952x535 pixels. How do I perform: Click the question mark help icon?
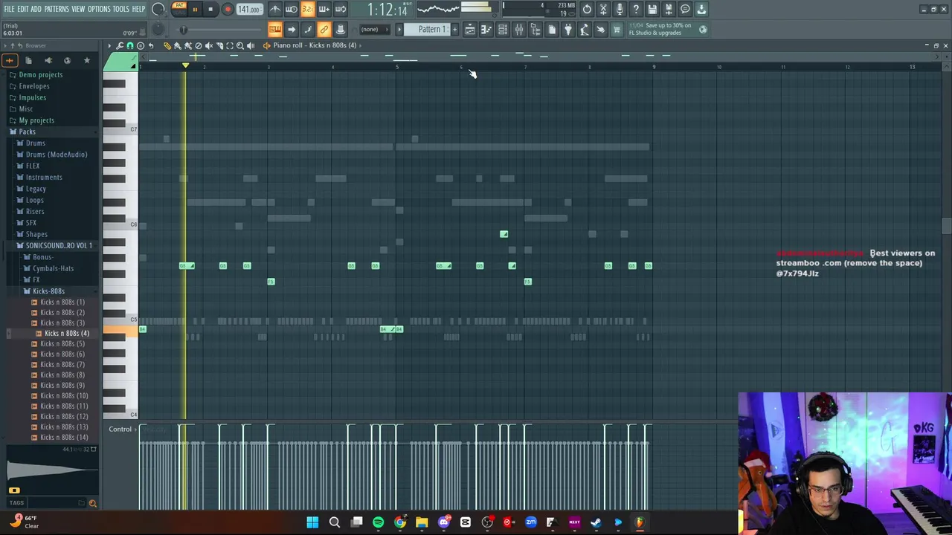(636, 10)
